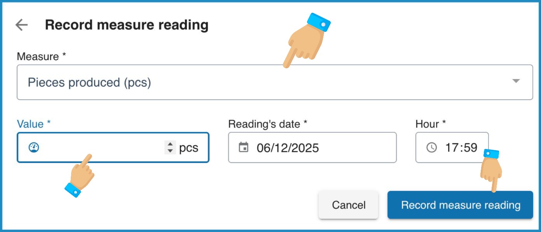The image size is (541, 232).
Task: Click the Reading's date label
Action: [267, 124]
